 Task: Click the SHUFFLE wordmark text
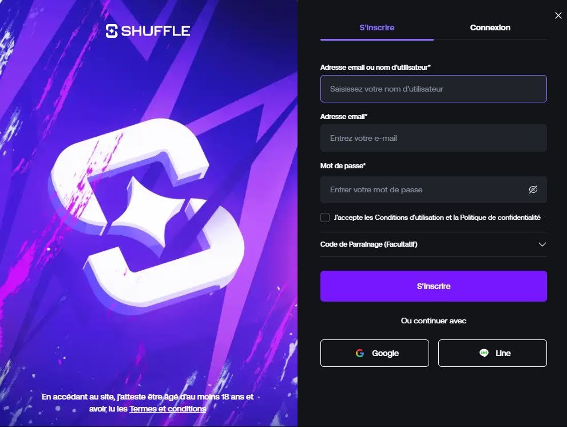(156, 31)
